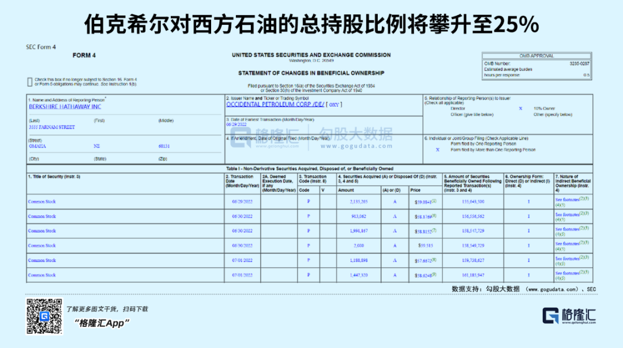623x348 pixels.
Task: Click the zip code 68131
Action: pos(164,146)
